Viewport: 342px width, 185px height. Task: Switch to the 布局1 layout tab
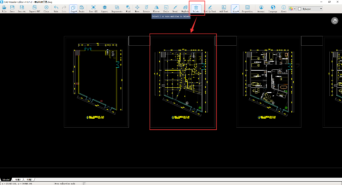18,179
